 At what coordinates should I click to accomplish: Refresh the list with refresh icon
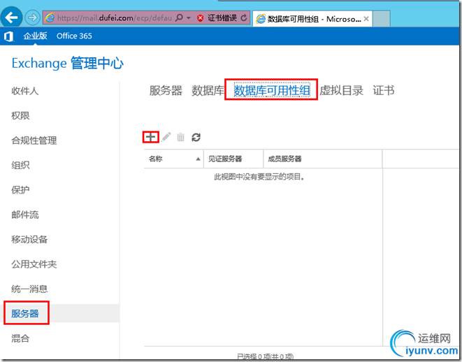(196, 137)
